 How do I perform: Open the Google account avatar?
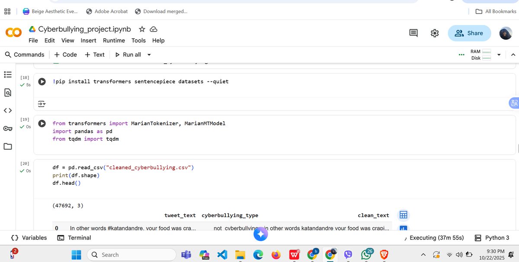506,33
